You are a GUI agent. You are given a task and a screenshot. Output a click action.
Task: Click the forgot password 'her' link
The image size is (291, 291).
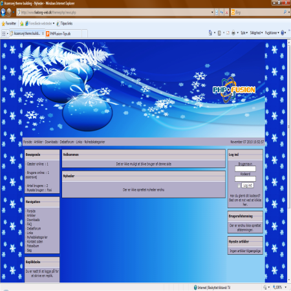(245, 204)
